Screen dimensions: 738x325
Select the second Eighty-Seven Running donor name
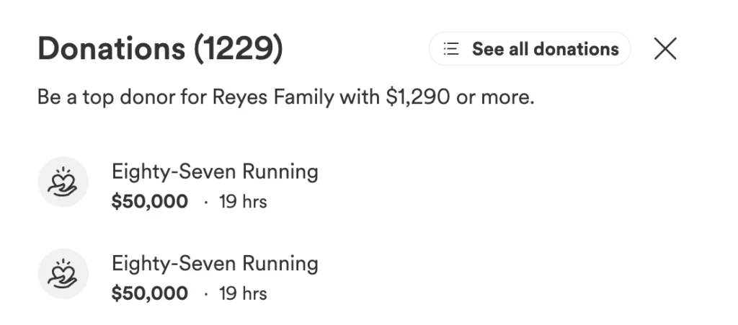(x=215, y=264)
